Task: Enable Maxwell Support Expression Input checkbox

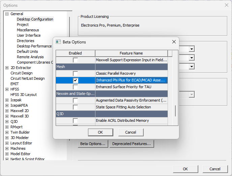Action: (x=75, y=60)
